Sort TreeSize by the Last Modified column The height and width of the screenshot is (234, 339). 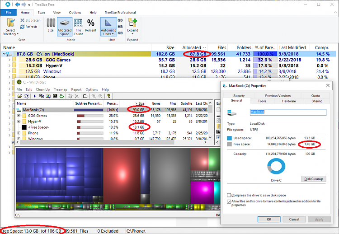[x=292, y=47]
